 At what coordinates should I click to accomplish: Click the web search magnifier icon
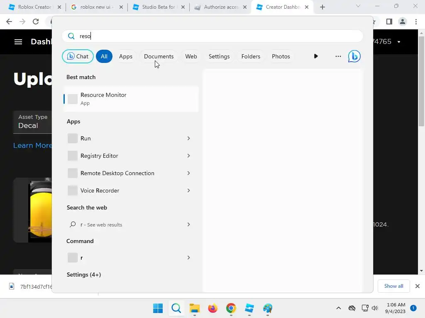pyautogui.click(x=73, y=224)
